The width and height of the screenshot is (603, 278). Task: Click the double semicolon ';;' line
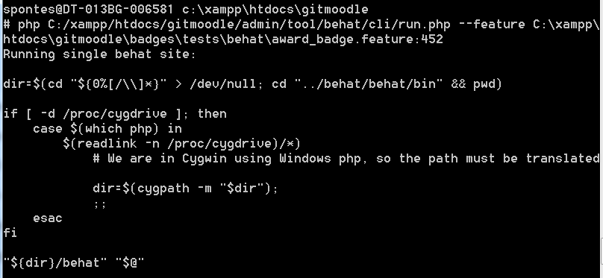pos(99,204)
